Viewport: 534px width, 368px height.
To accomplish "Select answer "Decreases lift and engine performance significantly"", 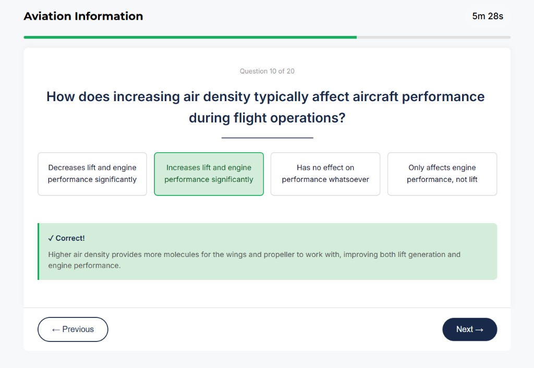I will pyautogui.click(x=92, y=174).
